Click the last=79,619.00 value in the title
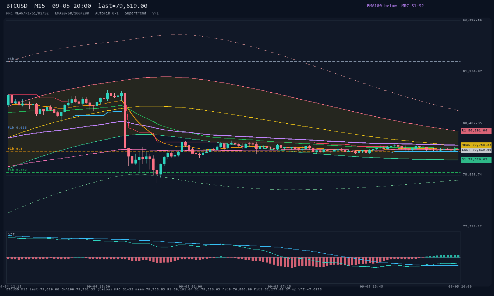This screenshot has width=494, height=296. [x=123, y=6]
